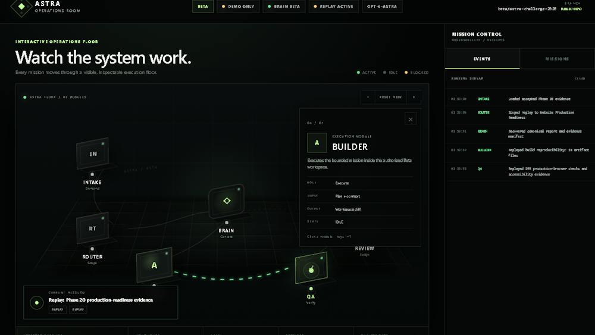Select the QA module node
Image resolution: width=595 pixels, height=335 pixels.
311,268
